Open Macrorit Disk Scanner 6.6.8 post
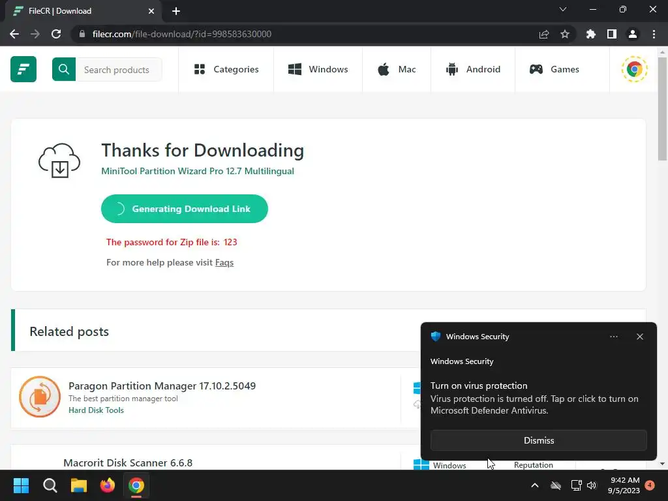 click(x=128, y=463)
